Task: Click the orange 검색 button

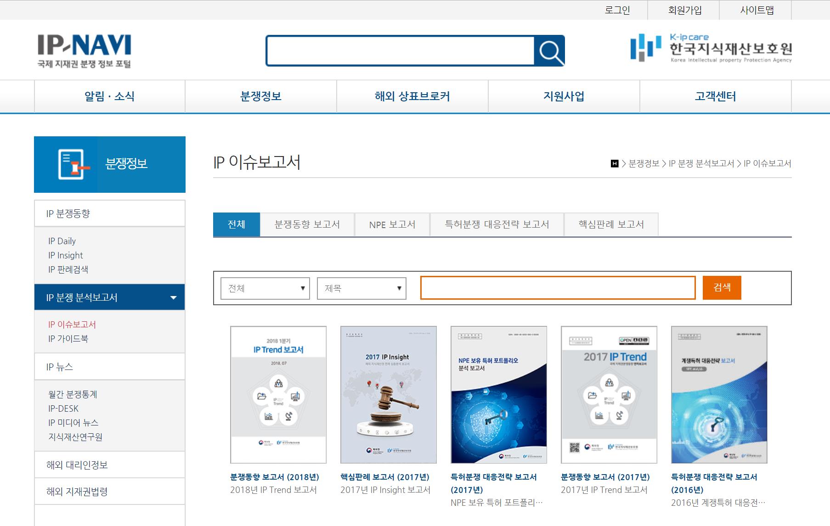Action: point(722,288)
